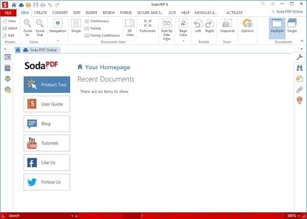The image size is (307, 219).
Task: Open the wrench tools panel on right
Action: (299, 57)
